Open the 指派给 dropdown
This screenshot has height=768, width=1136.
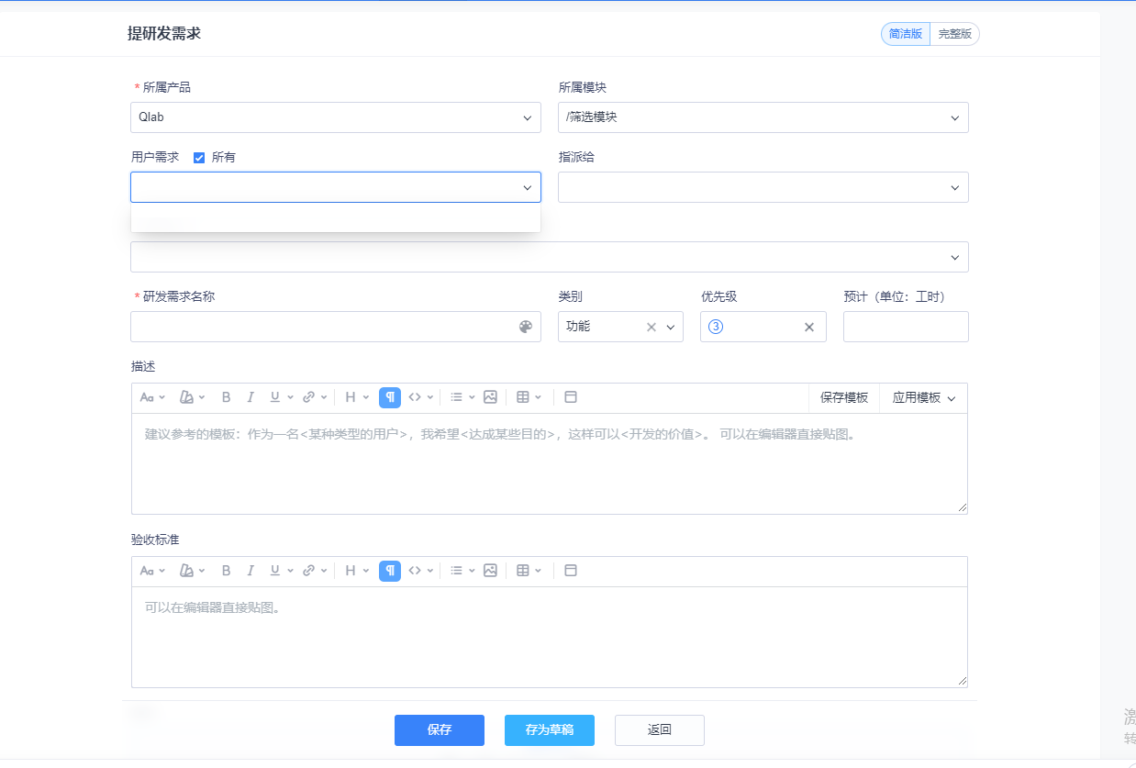763,187
